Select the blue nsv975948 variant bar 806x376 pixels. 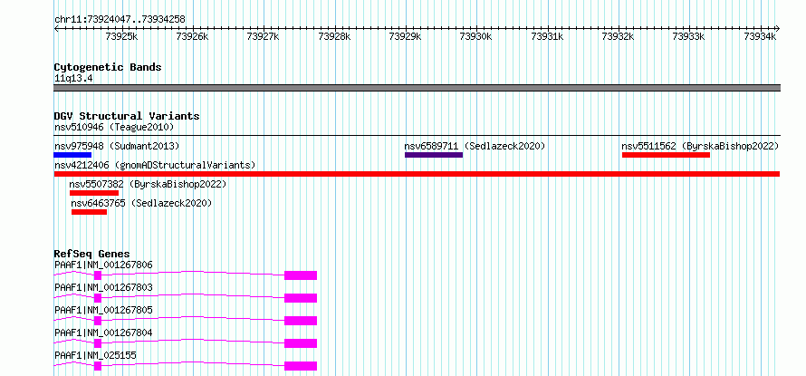tap(72, 155)
